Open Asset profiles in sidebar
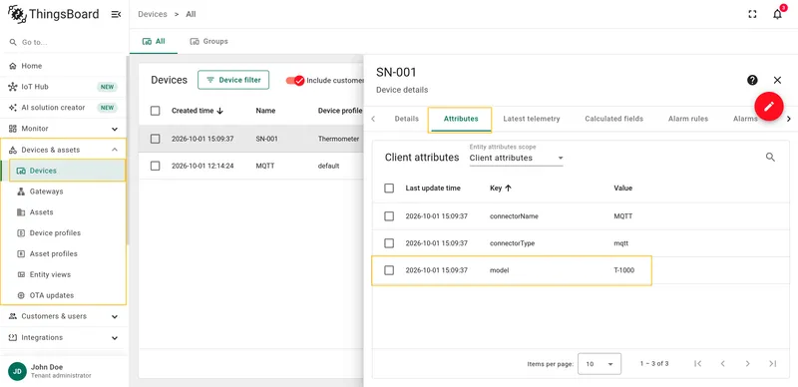 pyautogui.click(x=63, y=253)
